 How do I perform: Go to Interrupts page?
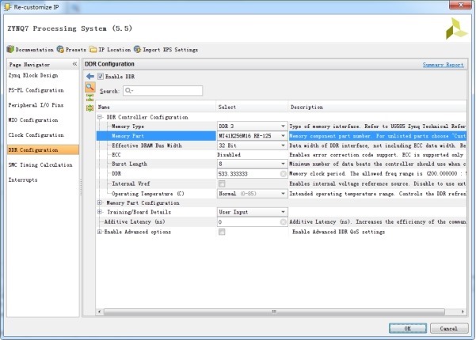coord(23,179)
